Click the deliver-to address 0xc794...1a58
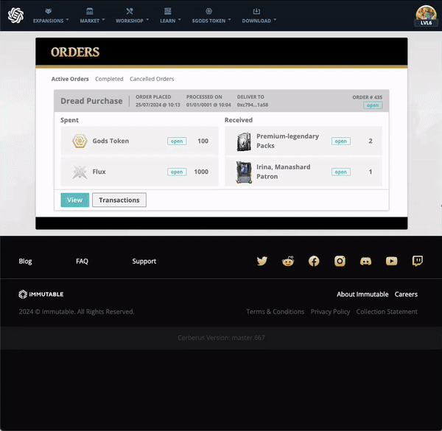 (x=253, y=105)
